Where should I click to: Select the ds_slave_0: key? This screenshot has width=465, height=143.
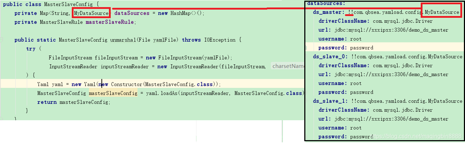(330, 57)
